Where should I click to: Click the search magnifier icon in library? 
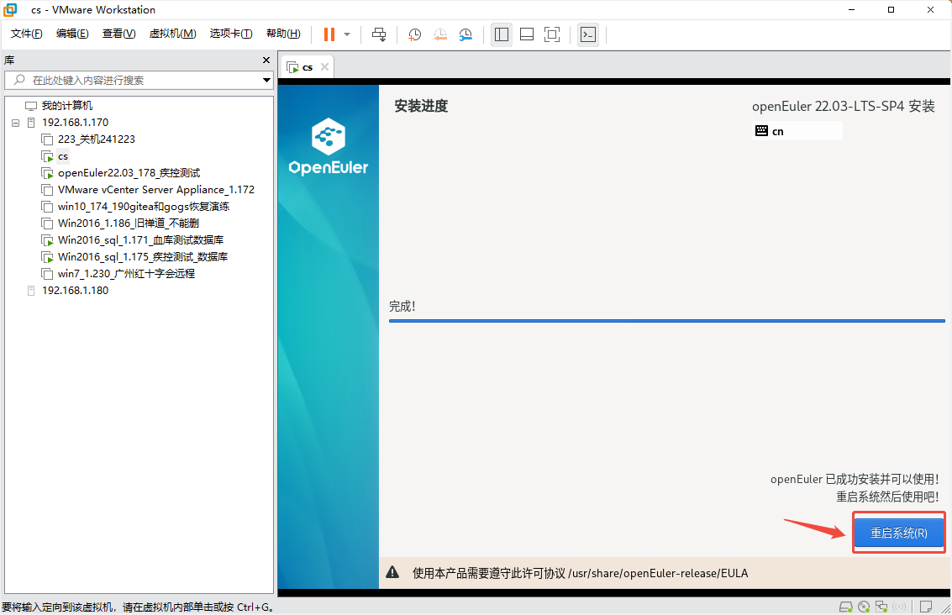19,80
